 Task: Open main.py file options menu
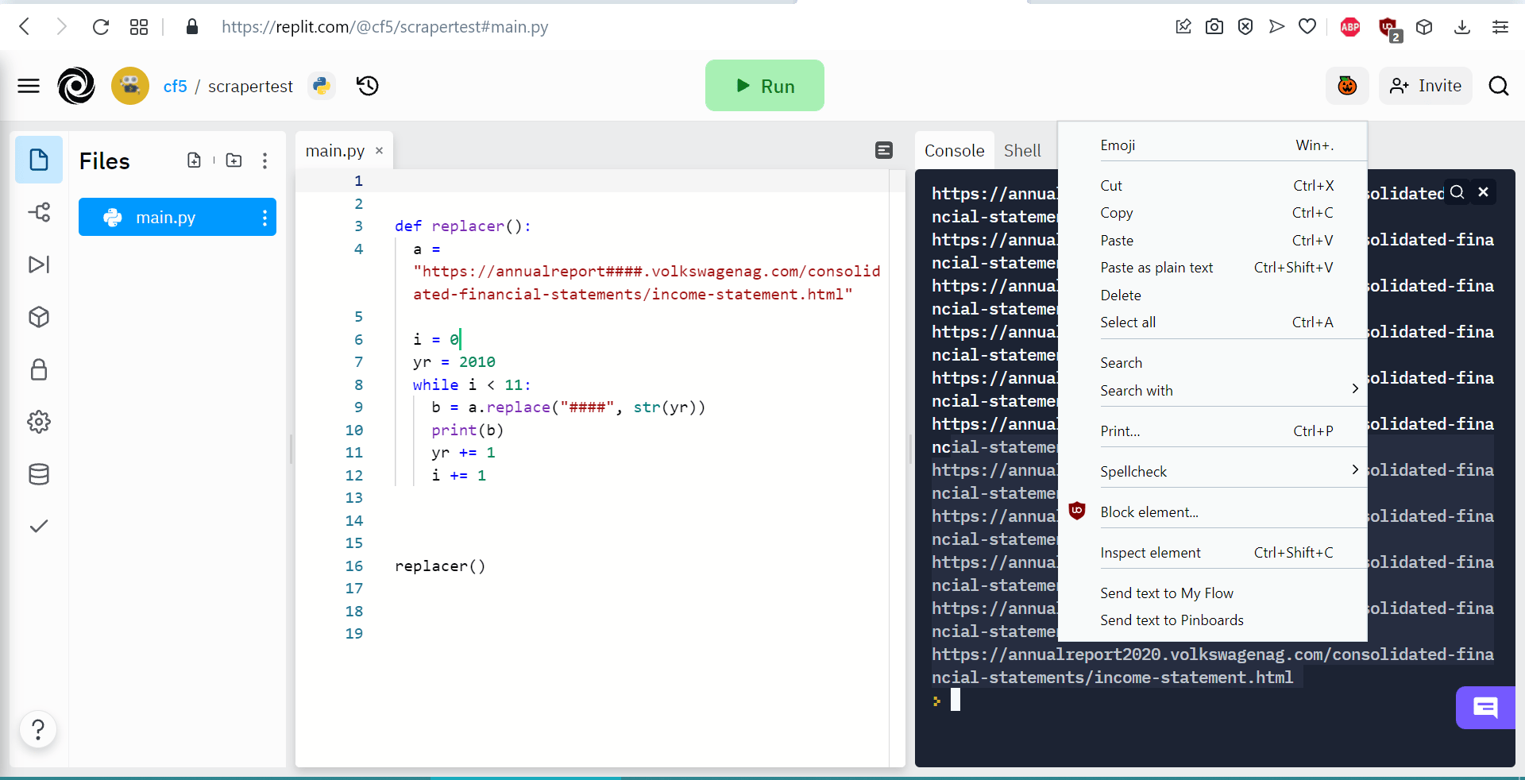264,218
